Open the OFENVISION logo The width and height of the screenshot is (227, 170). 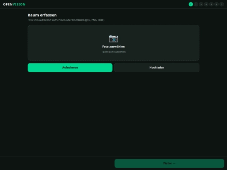pos(14,4)
